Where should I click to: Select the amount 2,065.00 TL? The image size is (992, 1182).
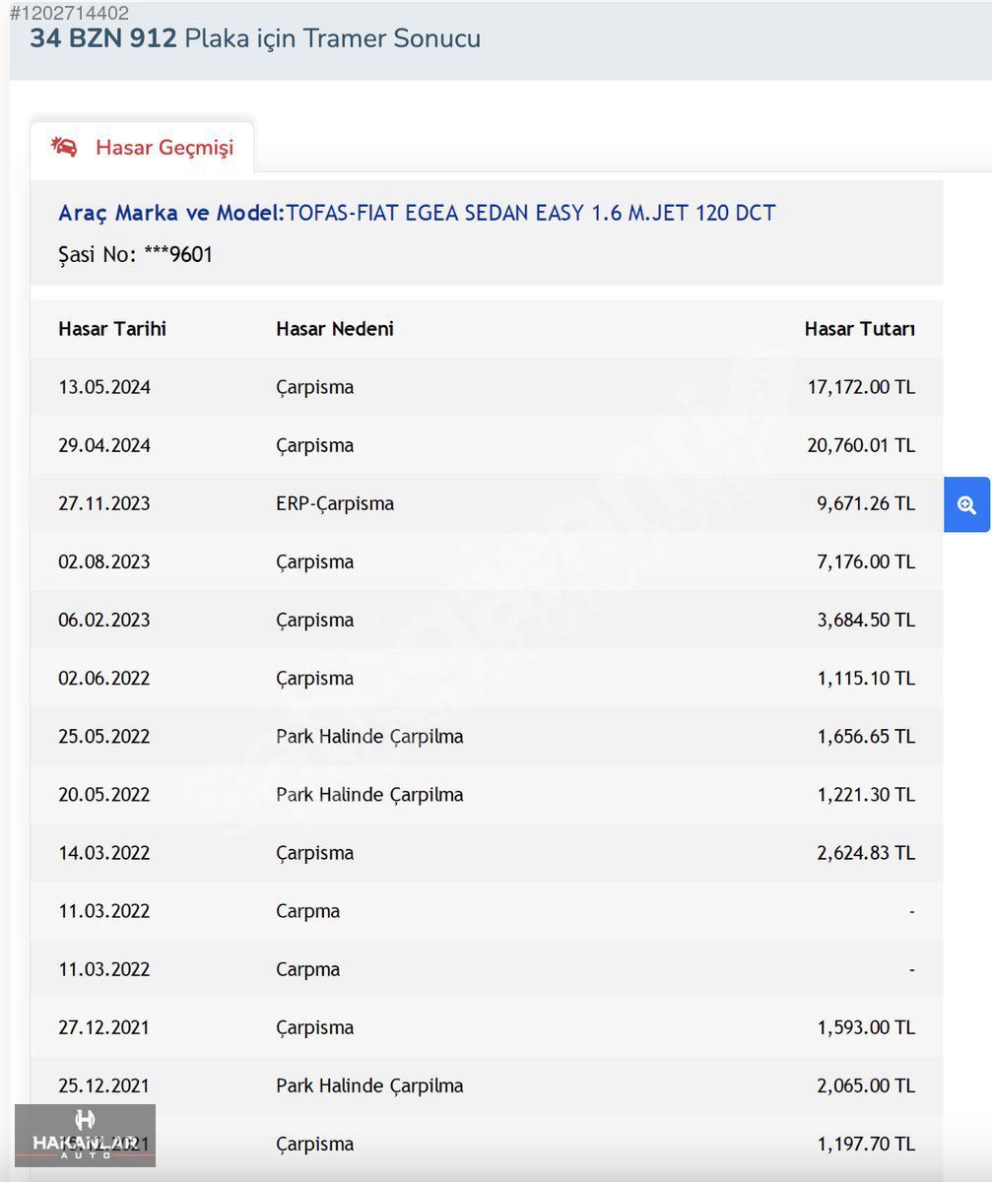[866, 1085]
